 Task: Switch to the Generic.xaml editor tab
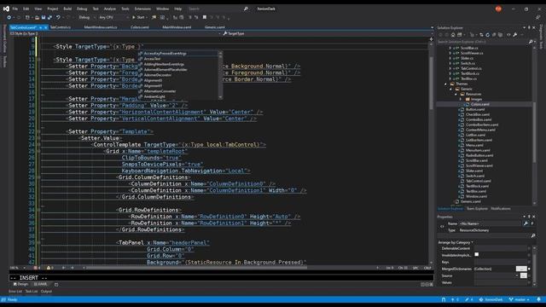click(215, 27)
